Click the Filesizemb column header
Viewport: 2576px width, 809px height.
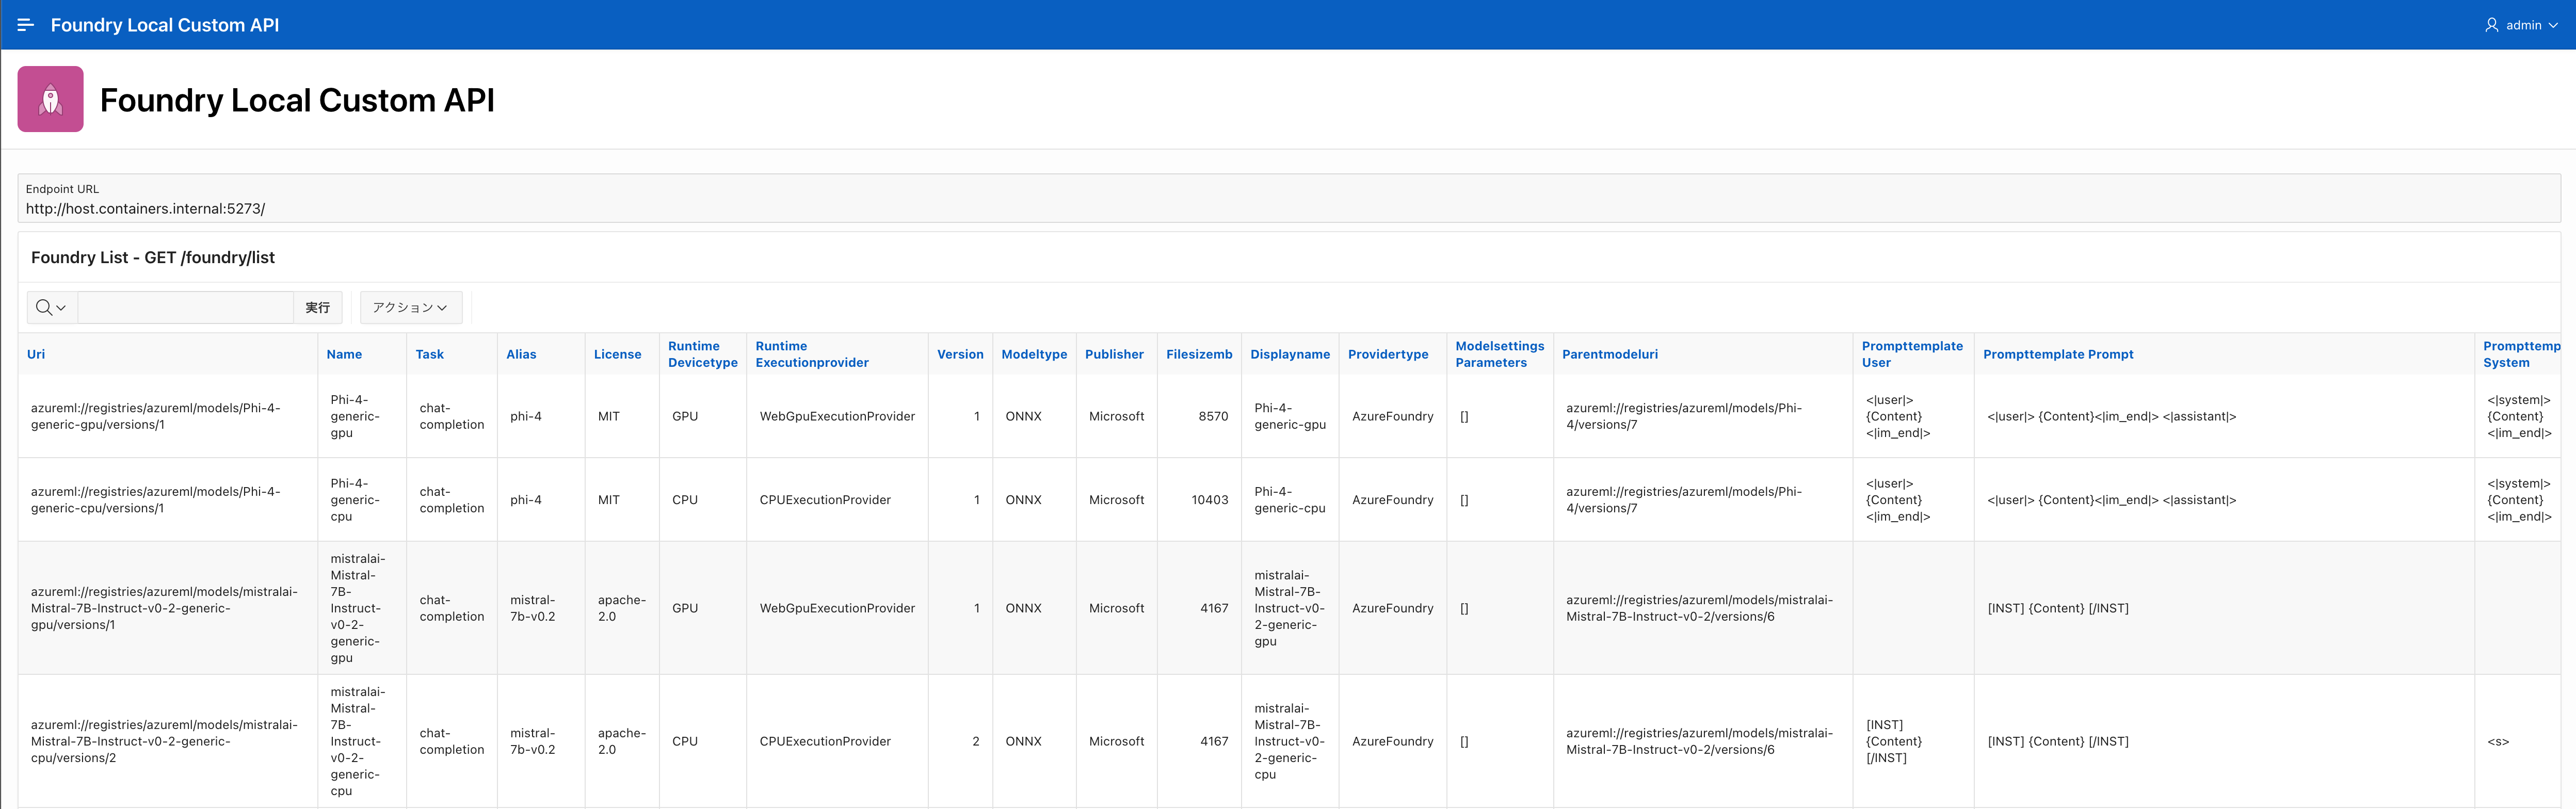pos(1198,354)
